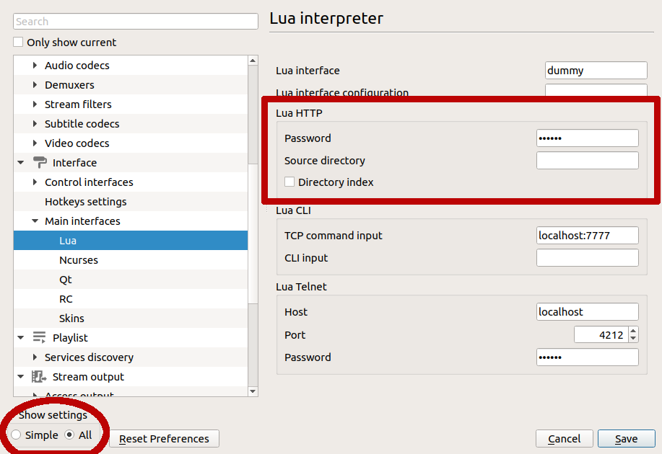Expand the Audio codecs tree node
Screen dimensions: 662x454
tap(35, 66)
